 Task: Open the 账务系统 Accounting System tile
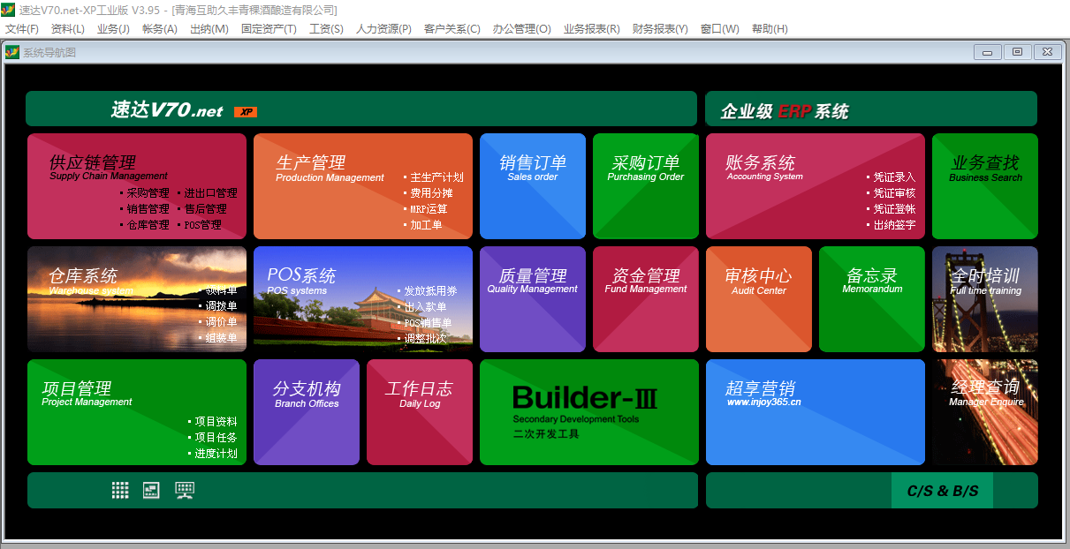(816, 186)
